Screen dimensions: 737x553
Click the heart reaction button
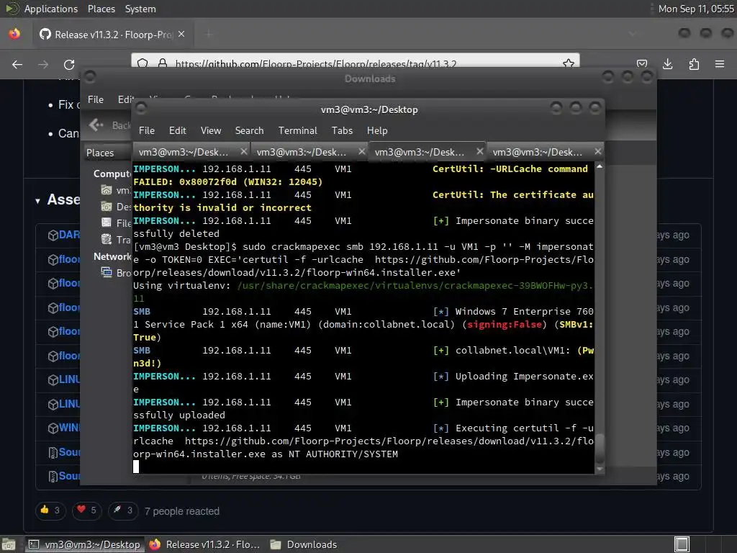pyautogui.click(x=87, y=511)
